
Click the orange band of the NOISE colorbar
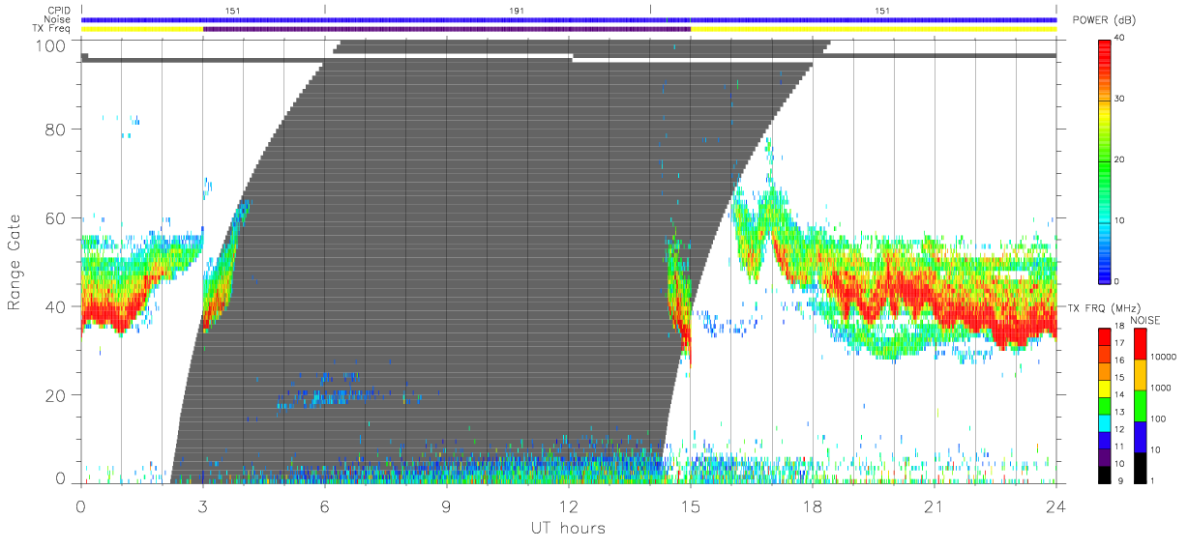pos(1141,375)
